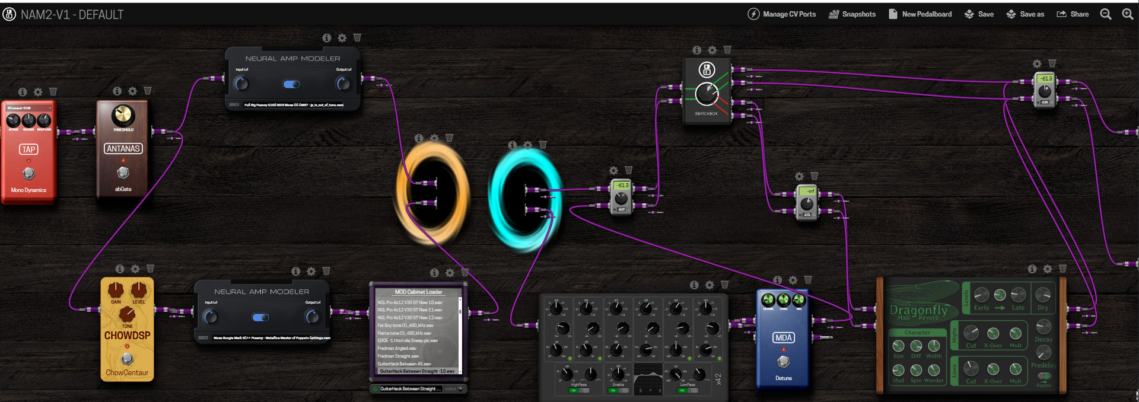
Task: Open Cabinet Loader selected file field
Action: coord(411,389)
